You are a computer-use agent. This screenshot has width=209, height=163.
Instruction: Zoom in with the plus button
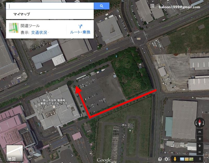tap(200, 146)
